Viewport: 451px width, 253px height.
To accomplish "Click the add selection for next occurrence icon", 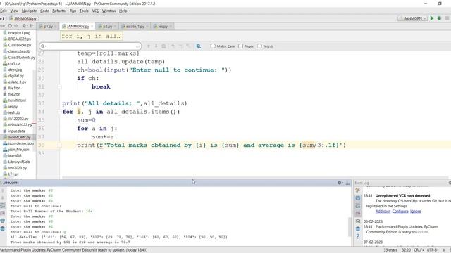I will (173, 46).
